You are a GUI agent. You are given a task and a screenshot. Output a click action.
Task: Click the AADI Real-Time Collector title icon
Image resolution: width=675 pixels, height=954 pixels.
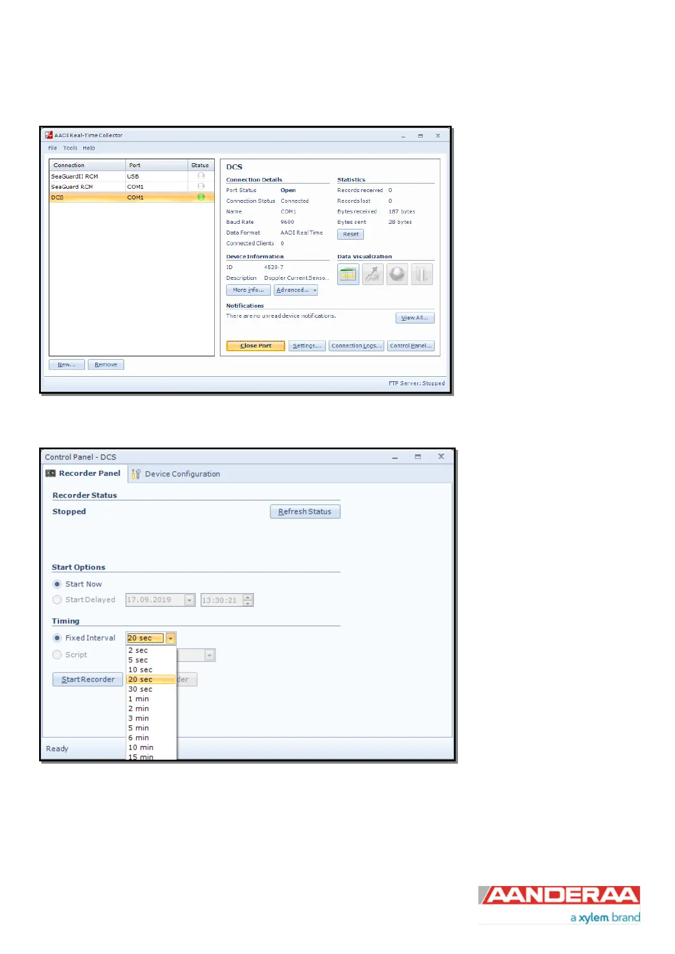pos(49,135)
